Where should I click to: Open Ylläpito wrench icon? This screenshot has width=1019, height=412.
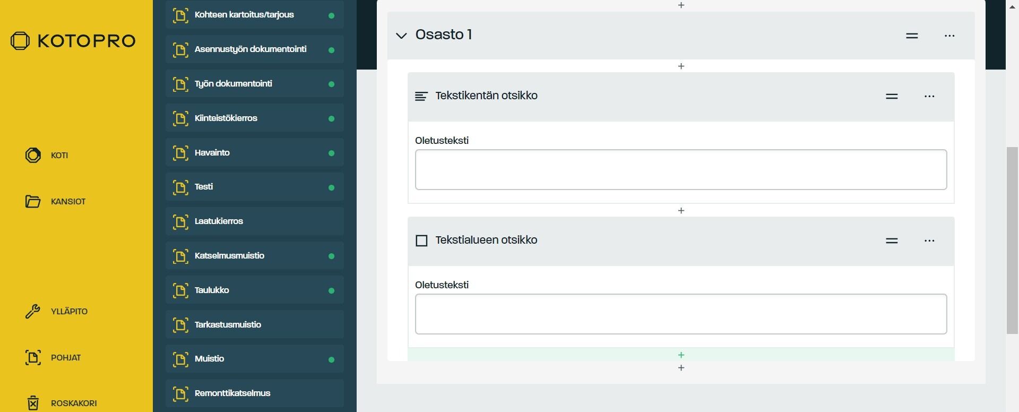(33, 311)
